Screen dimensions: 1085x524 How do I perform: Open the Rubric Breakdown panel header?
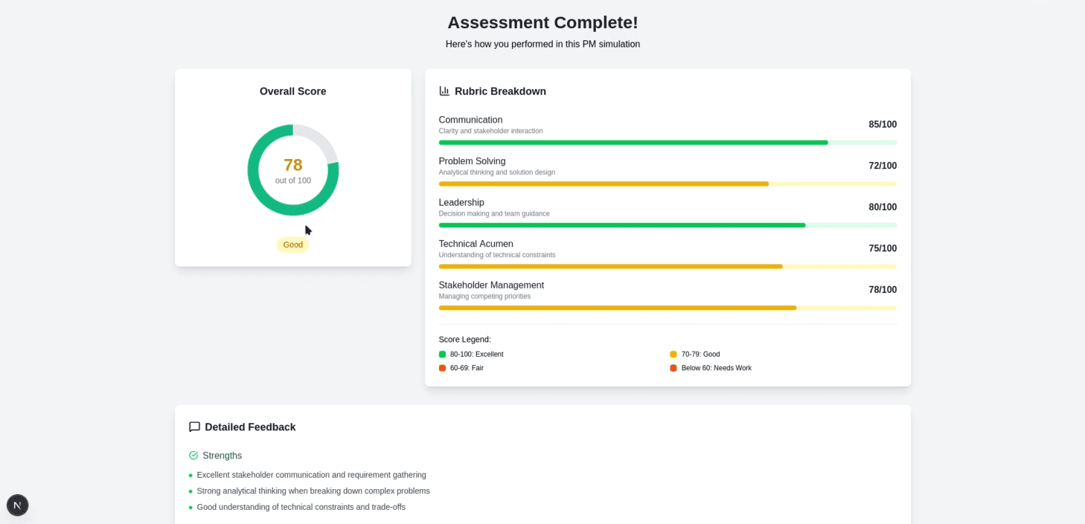(x=500, y=91)
